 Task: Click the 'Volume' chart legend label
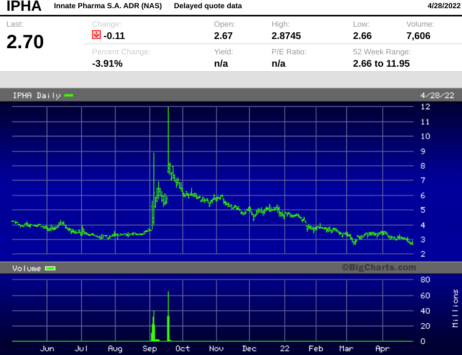(x=27, y=268)
